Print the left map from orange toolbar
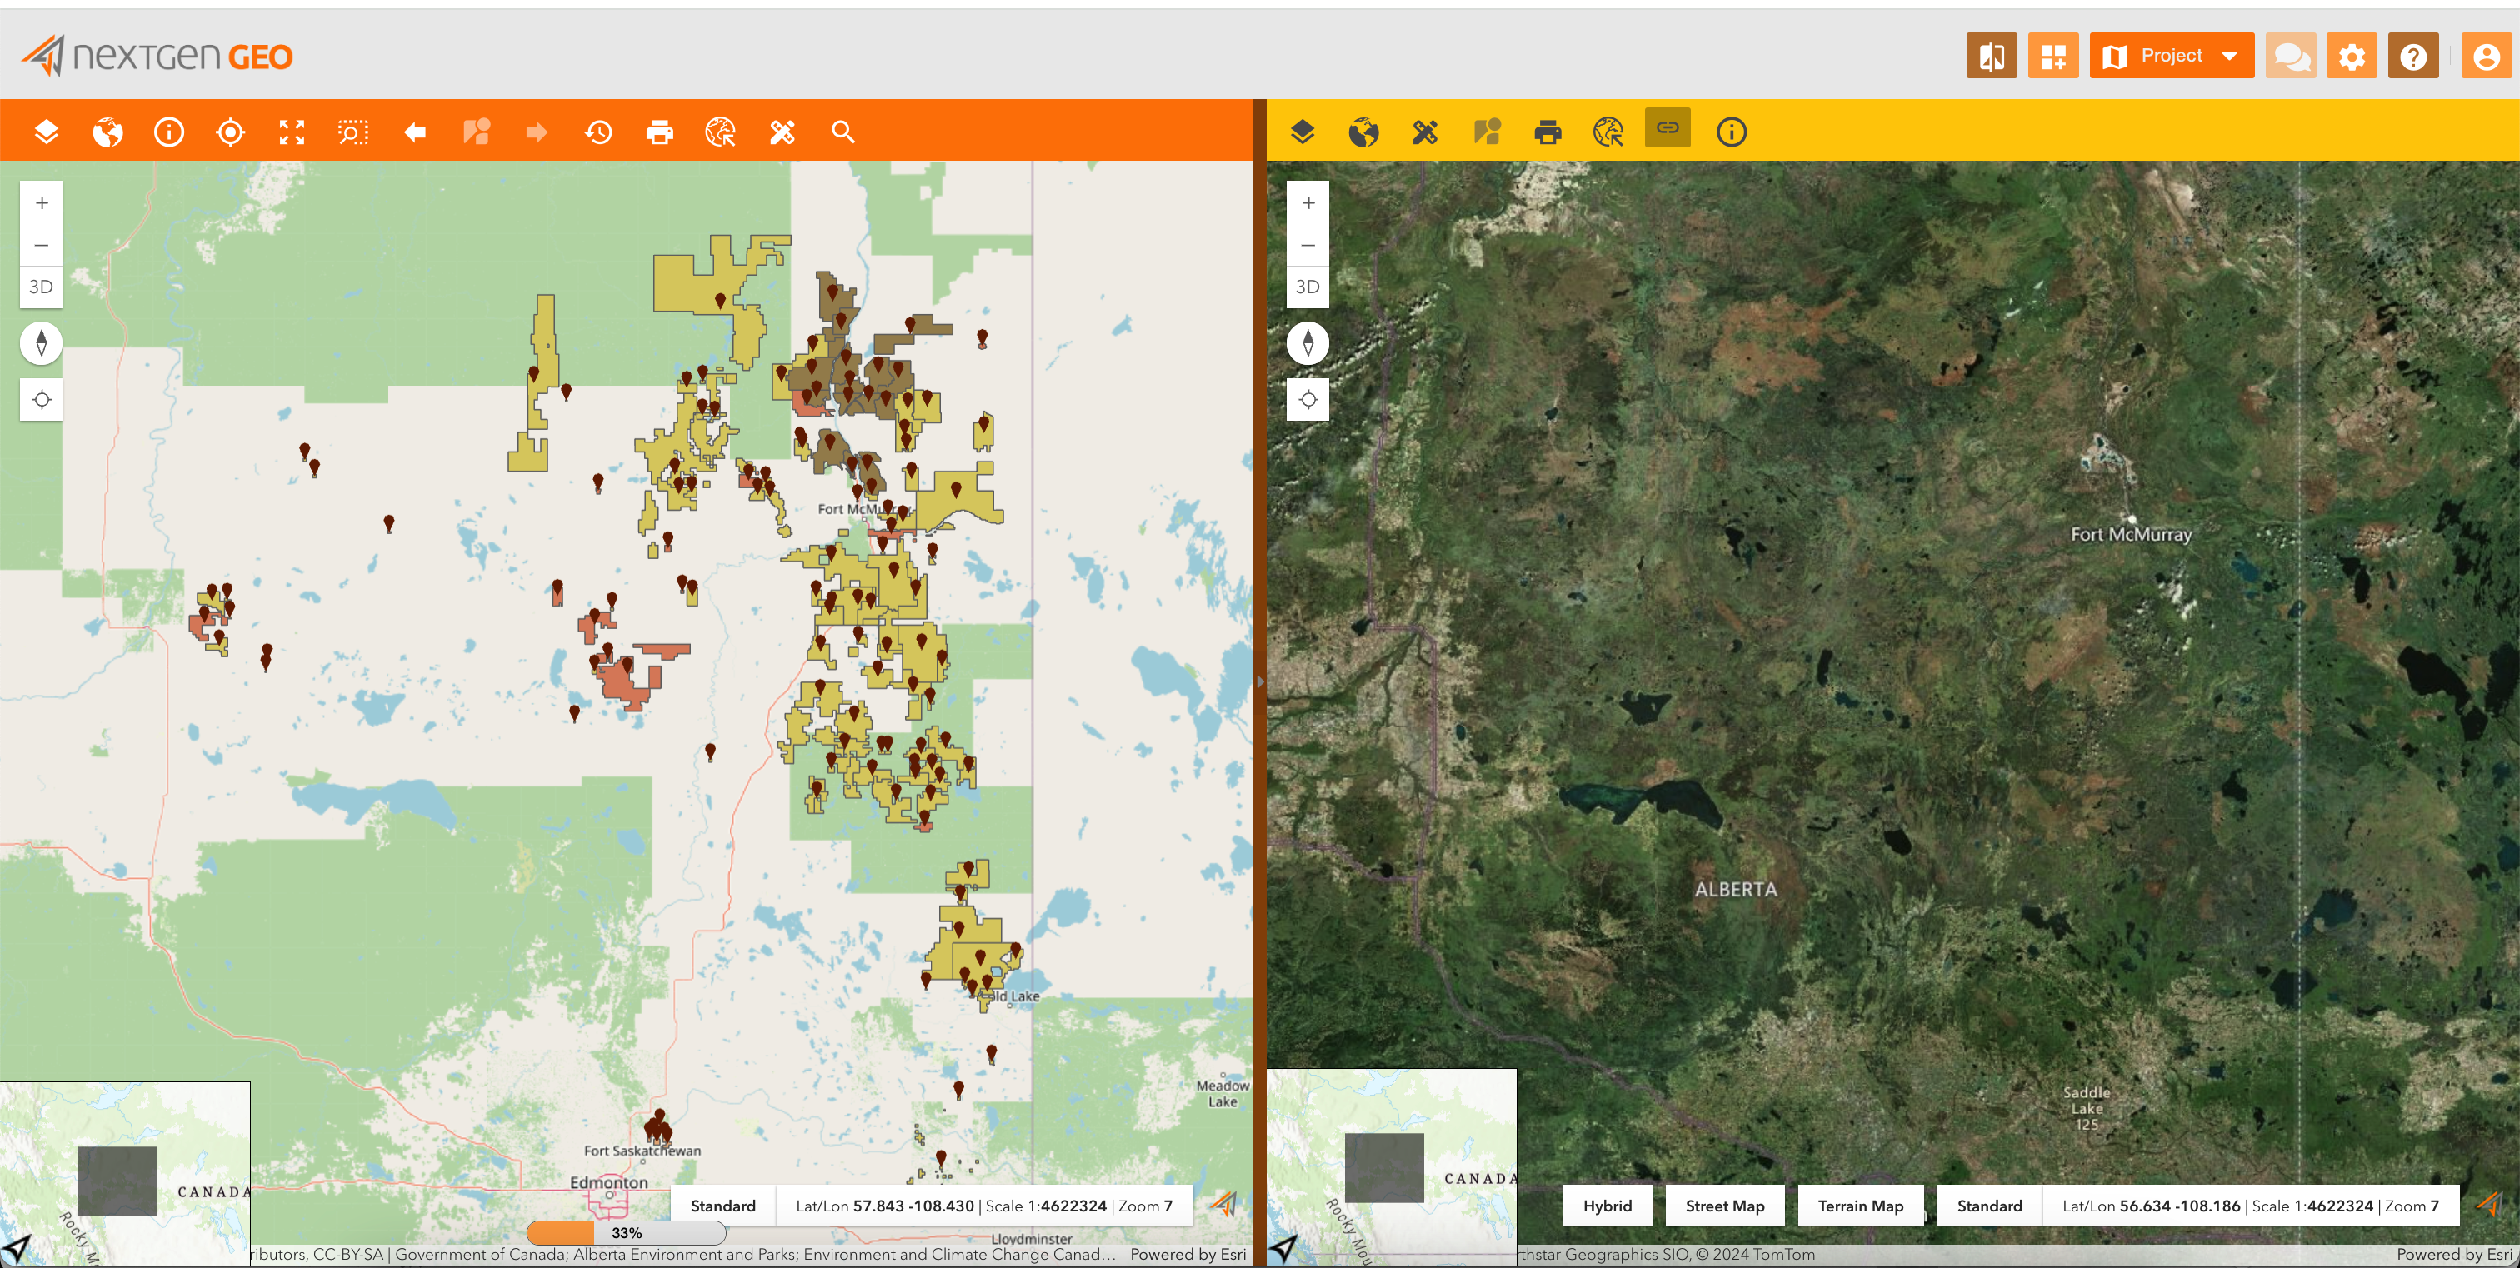 click(x=660, y=132)
